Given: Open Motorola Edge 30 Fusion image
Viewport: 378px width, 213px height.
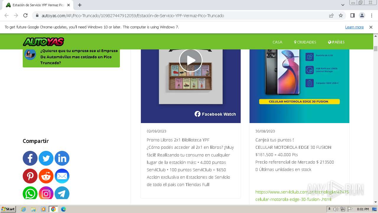Looking at the screenshot, I should click(x=299, y=86).
